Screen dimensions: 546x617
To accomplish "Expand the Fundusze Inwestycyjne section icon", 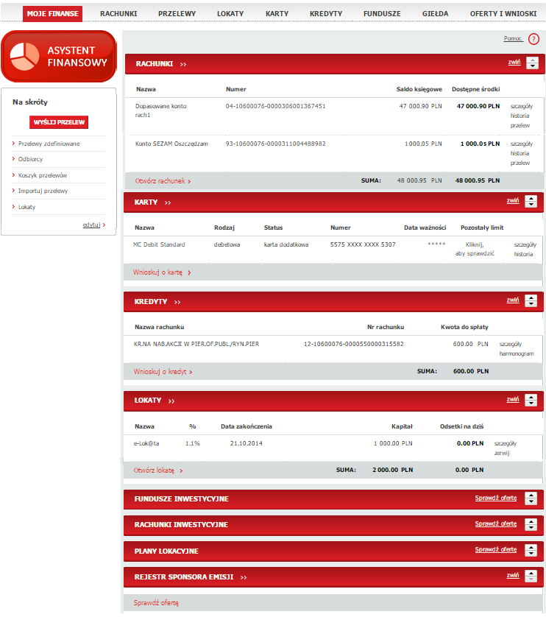I will point(531,498).
